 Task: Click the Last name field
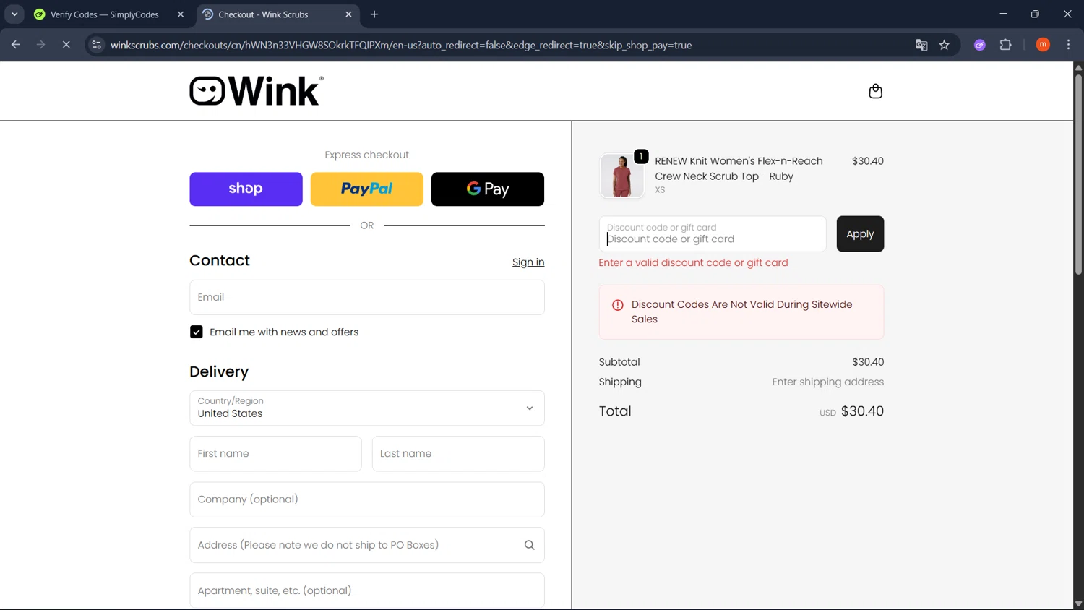[458, 454]
